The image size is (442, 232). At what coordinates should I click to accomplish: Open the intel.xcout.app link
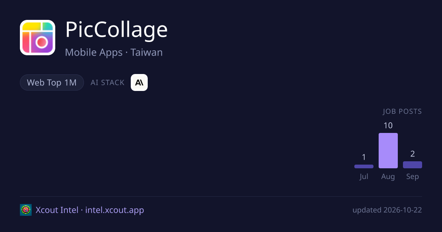[x=115, y=210]
